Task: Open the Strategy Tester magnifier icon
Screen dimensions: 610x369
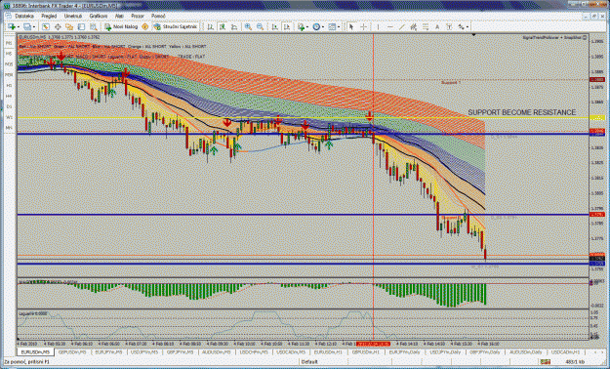Action: tap(94, 27)
